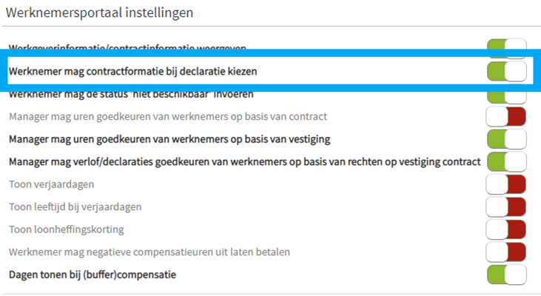Enable manager uren goedkeuren op basis van contract
541x296 pixels.
coord(505,117)
